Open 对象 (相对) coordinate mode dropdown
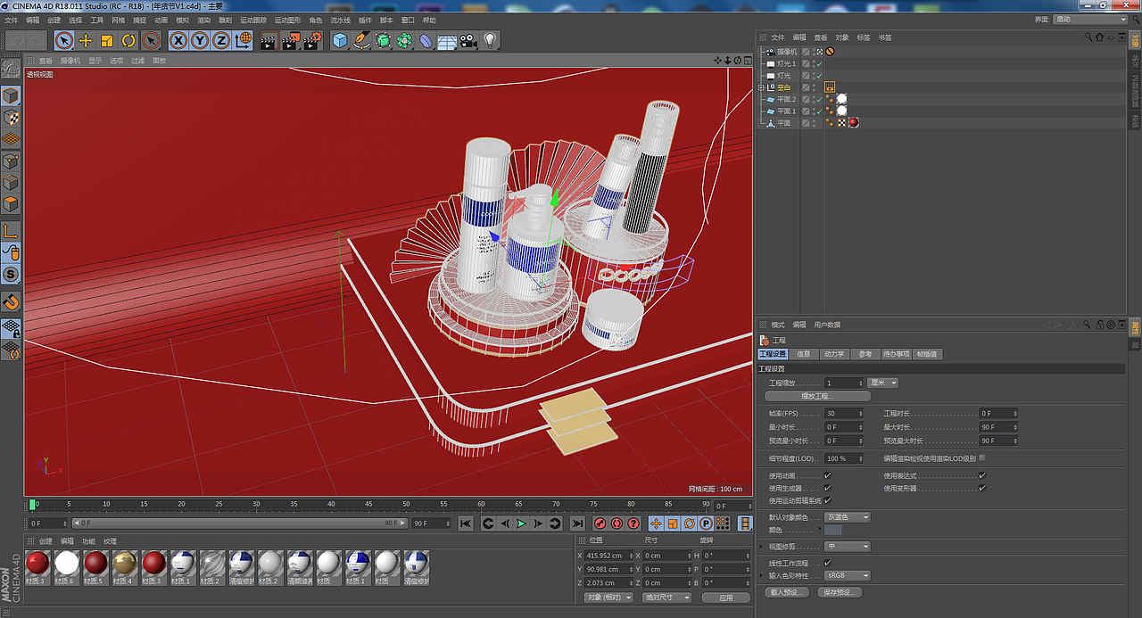 point(608,597)
